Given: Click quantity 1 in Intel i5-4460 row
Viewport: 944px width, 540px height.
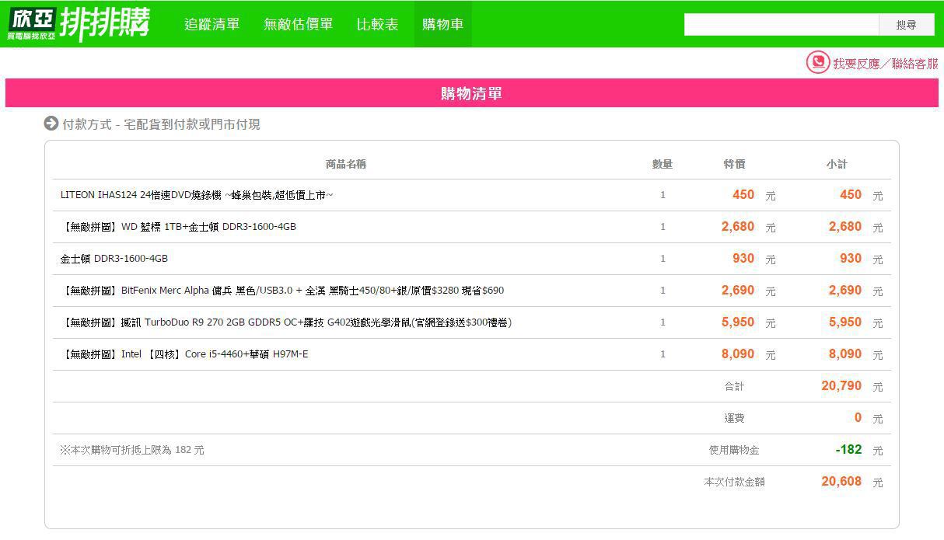Looking at the screenshot, I should (663, 354).
